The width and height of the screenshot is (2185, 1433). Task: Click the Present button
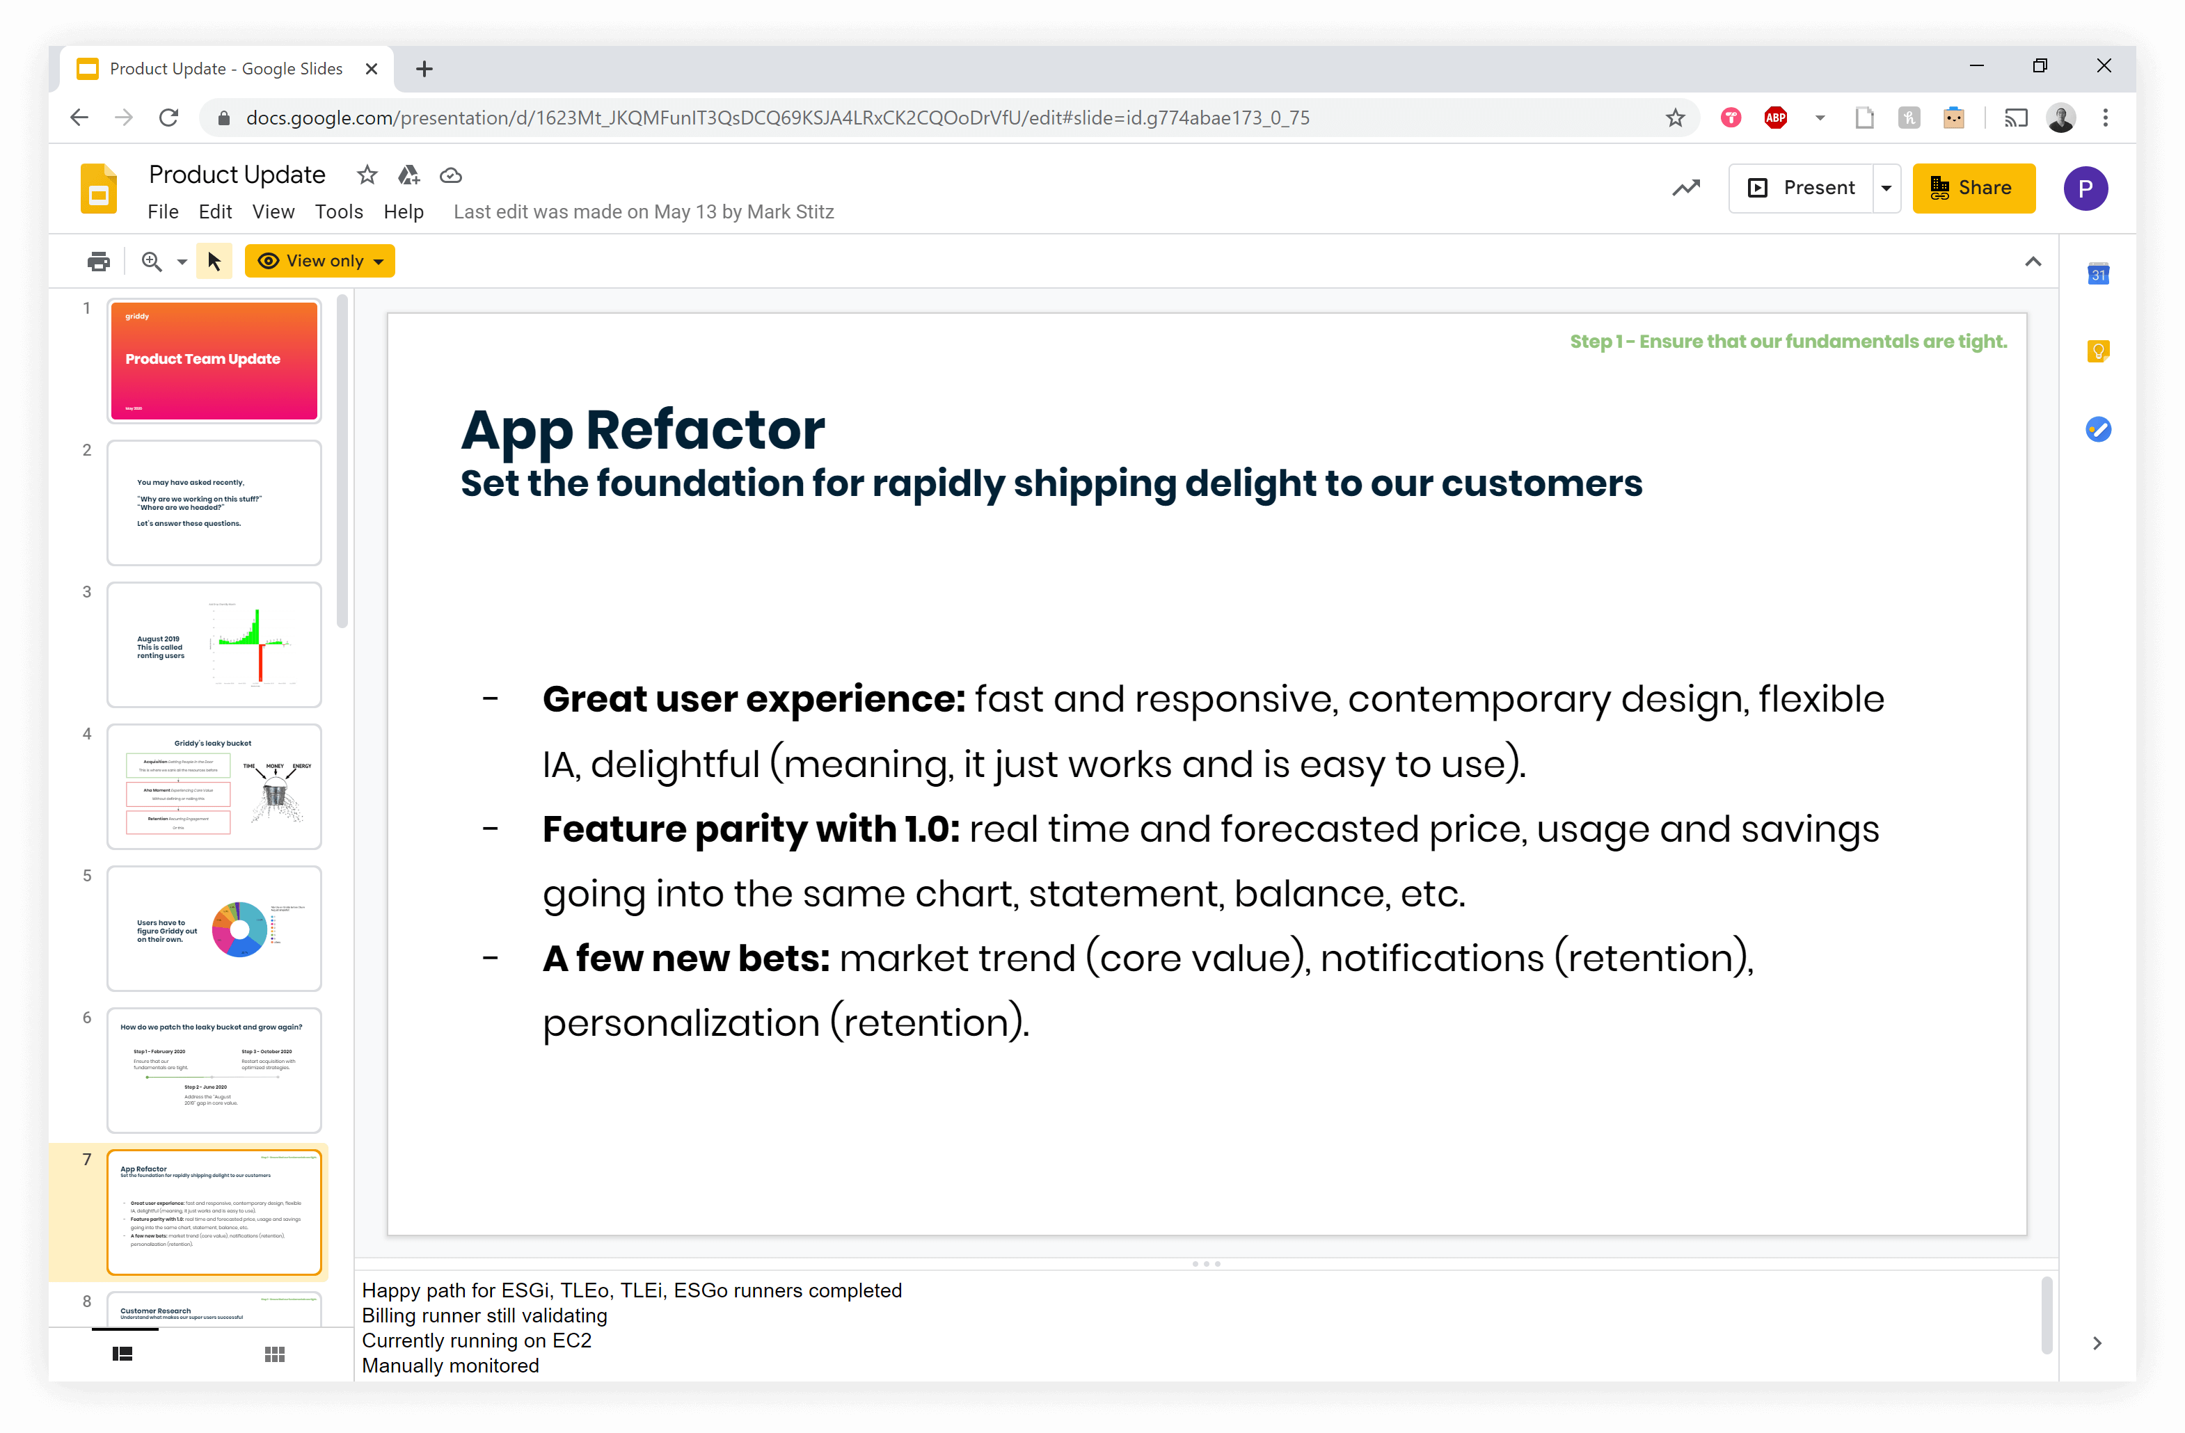point(1802,189)
